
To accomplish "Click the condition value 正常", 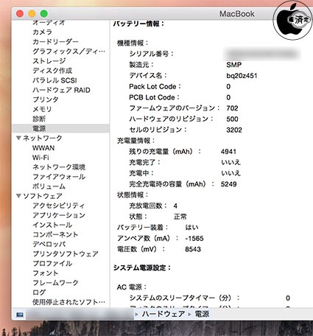I will coord(180,217).
